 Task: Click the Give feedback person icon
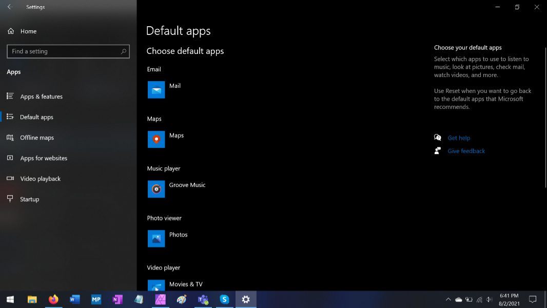(x=438, y=151)
